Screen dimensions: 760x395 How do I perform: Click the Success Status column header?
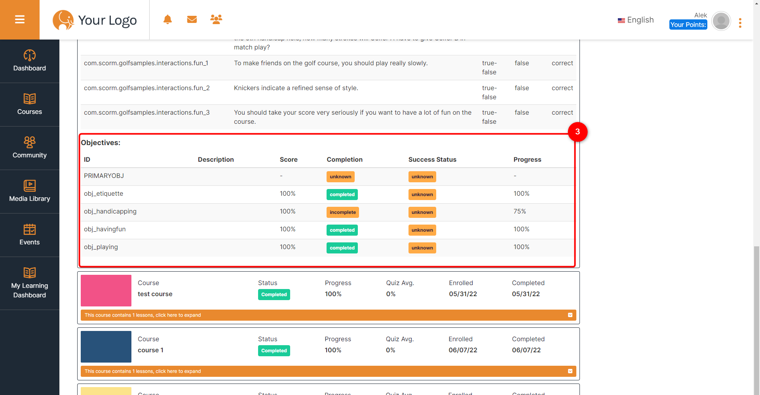pyautogui.click(x=432, y=159)
